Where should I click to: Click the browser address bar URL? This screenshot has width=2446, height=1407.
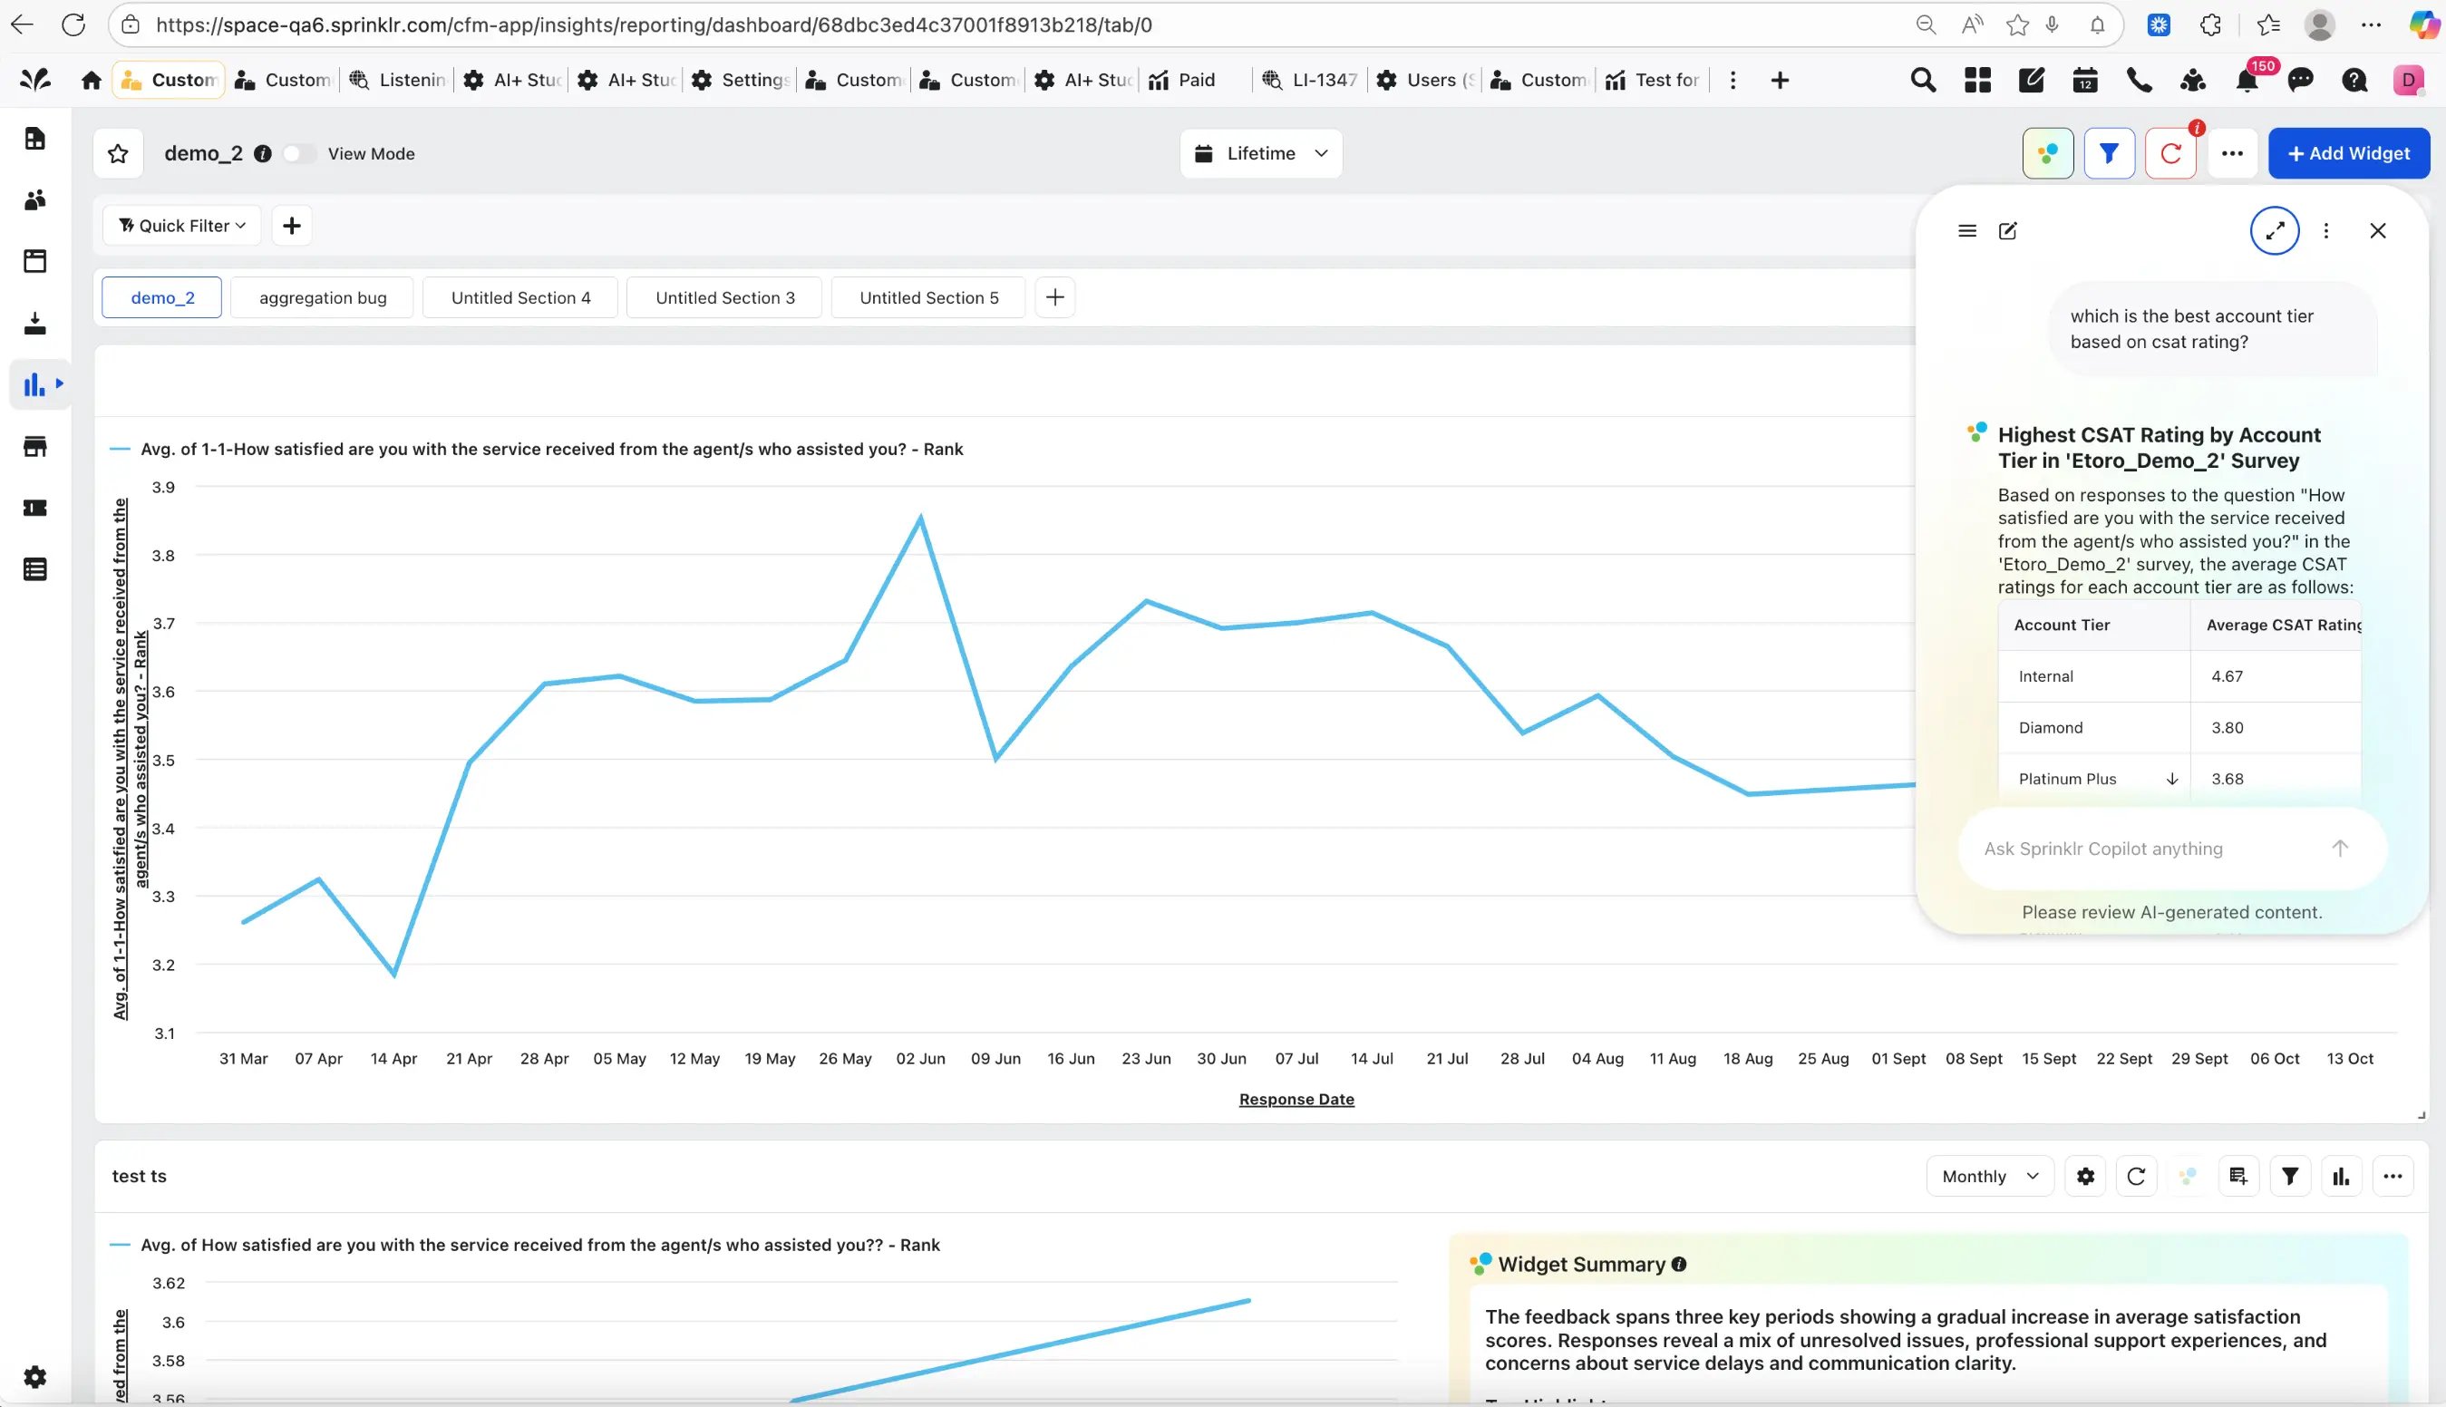[x=654, y=25]
